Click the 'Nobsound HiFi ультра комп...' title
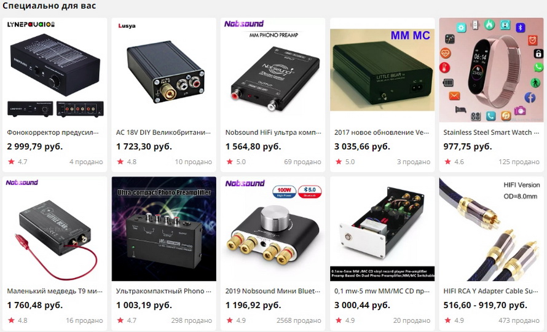 coord(273,132)
